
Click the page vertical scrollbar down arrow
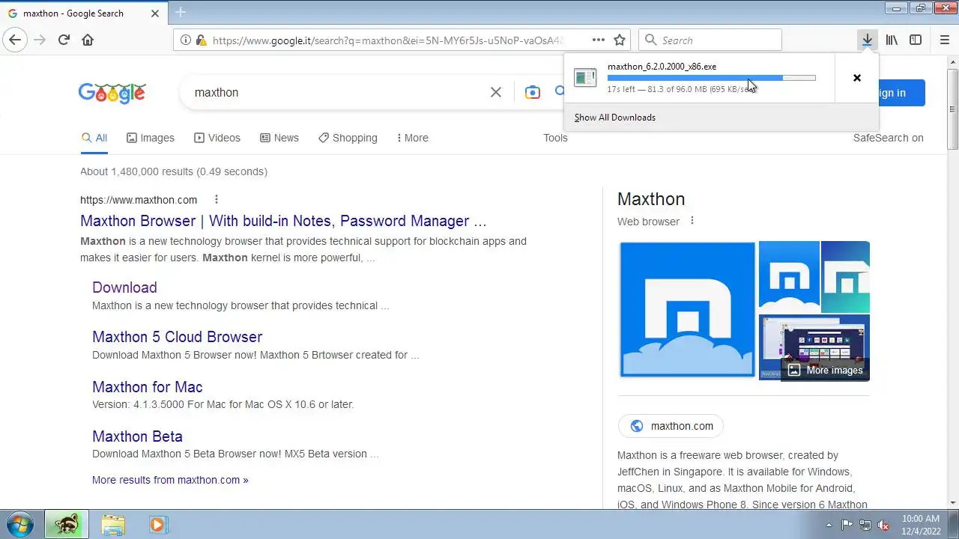tap(952, 502)
